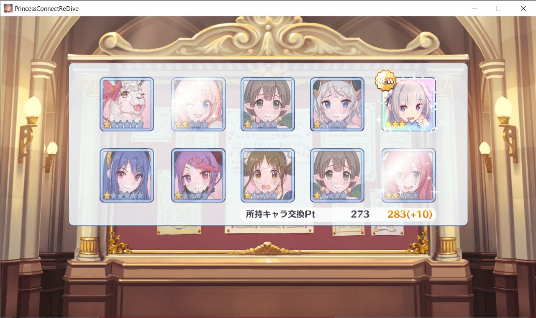Minimize the PrincessConnectReDive window
This screenshot has width=536, height=318.
(474, 8)
